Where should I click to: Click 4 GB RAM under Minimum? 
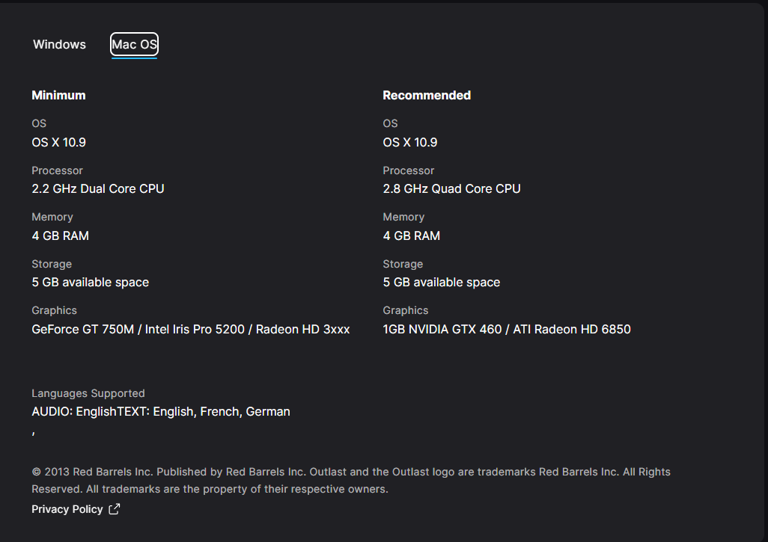pos(60,235)
